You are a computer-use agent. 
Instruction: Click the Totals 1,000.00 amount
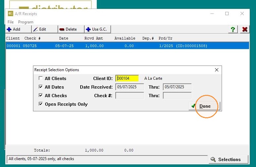point(94,150)
